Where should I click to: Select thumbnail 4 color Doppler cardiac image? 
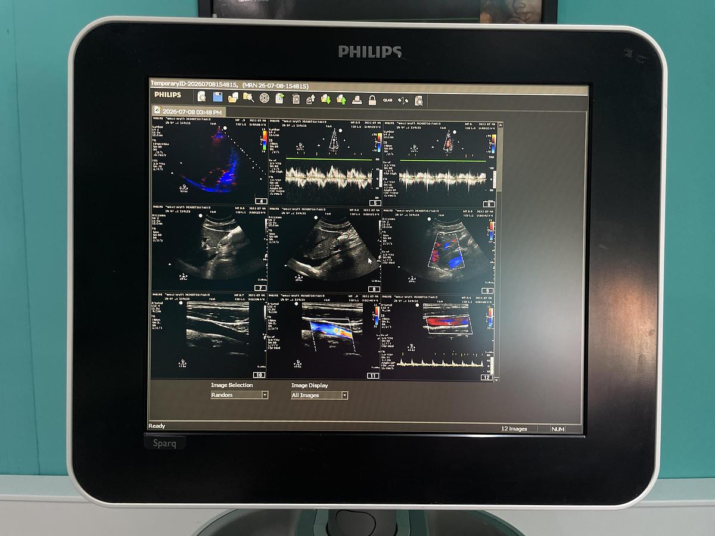tap(209, 161)
